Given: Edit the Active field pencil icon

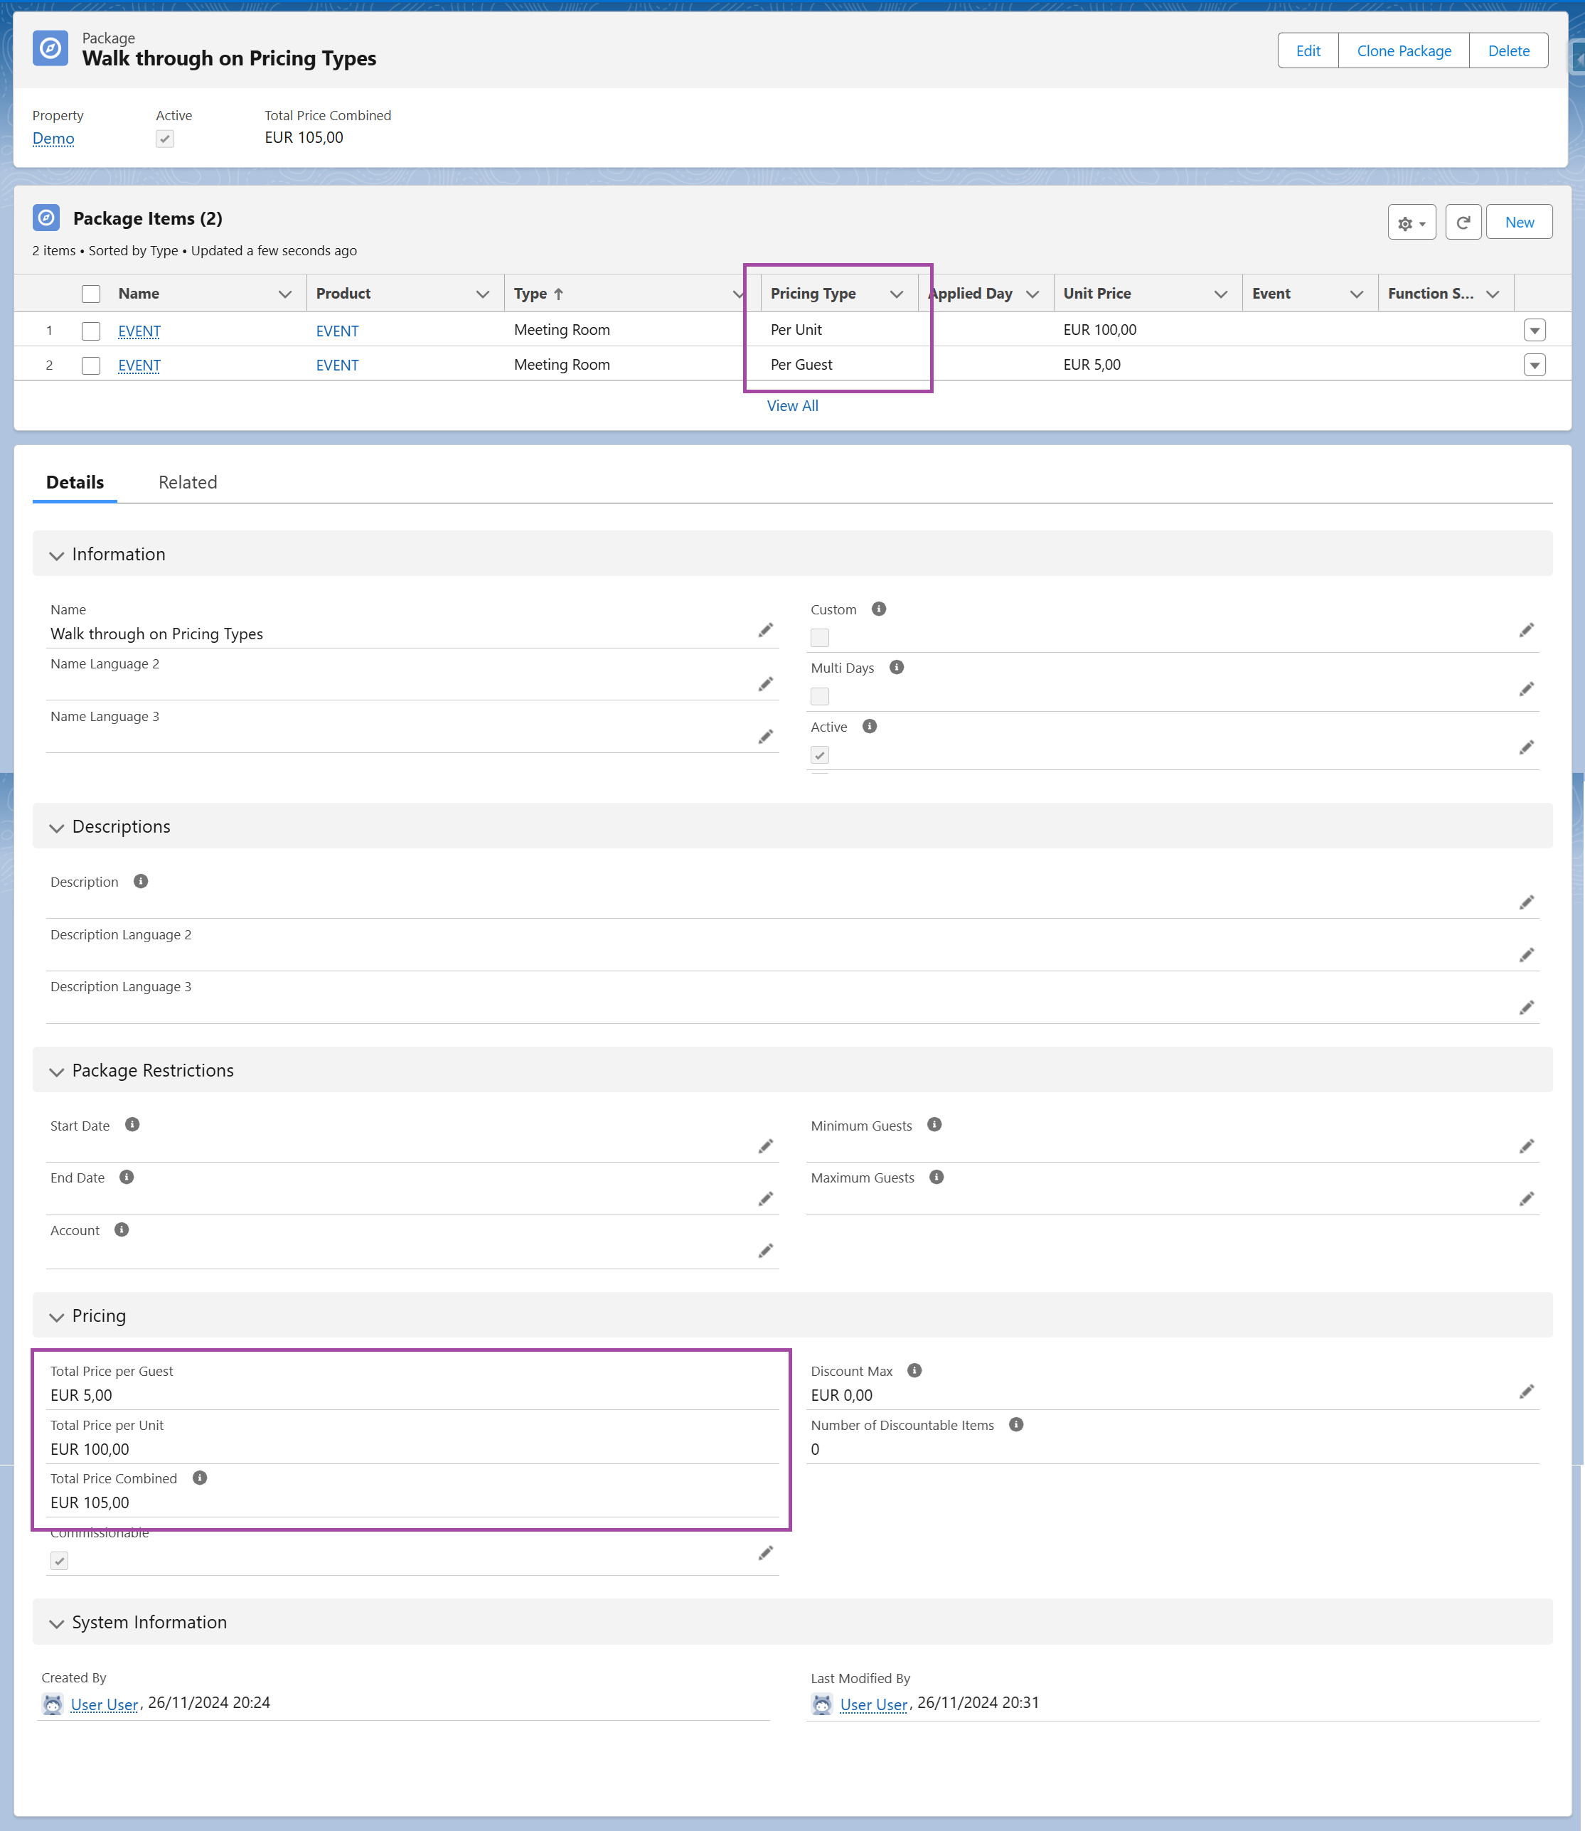Looking at the screenshot, I should click(x=1527, y=747).
